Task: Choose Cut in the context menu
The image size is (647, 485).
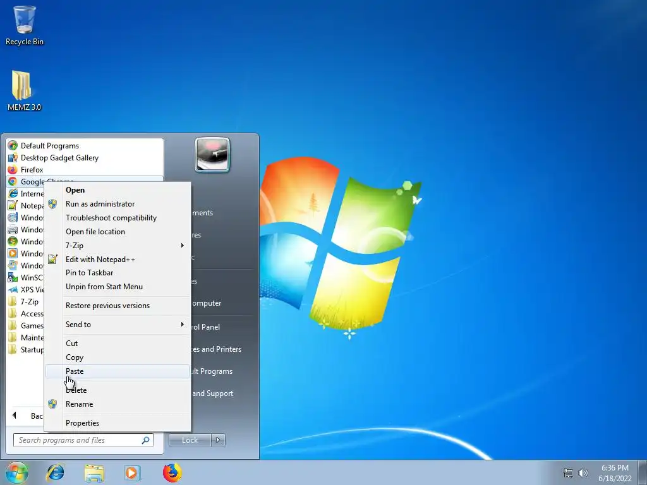Action: click(117, 344)
